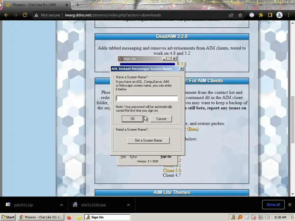This screenshot has height=221, width=295.
Task: Open the Action Center flag tray icon
Action: (x=254, y=217)
